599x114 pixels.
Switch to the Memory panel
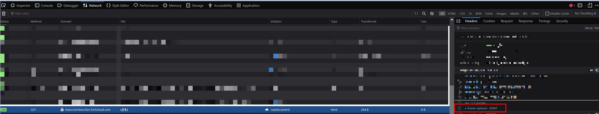coord(172,5)
